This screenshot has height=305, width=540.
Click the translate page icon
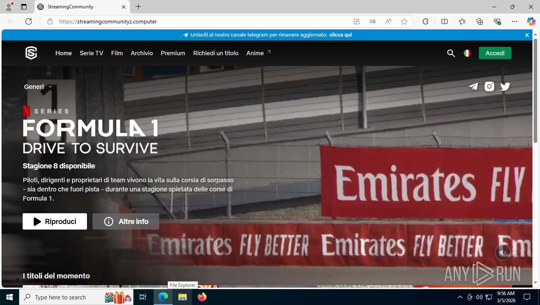click(372, 21)
